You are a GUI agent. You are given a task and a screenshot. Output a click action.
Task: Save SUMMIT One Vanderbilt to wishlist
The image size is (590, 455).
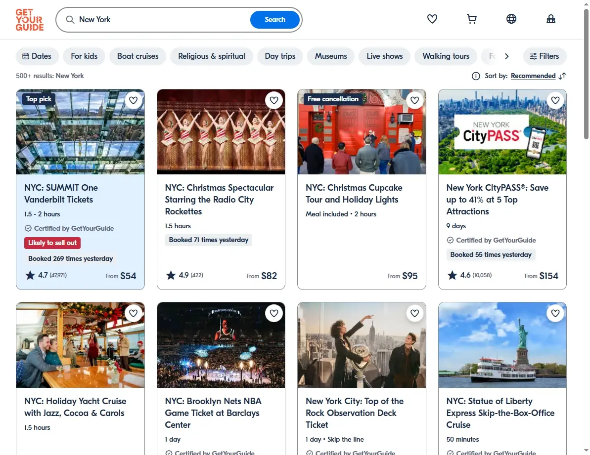pyautogui.click(x=133, y=100)
